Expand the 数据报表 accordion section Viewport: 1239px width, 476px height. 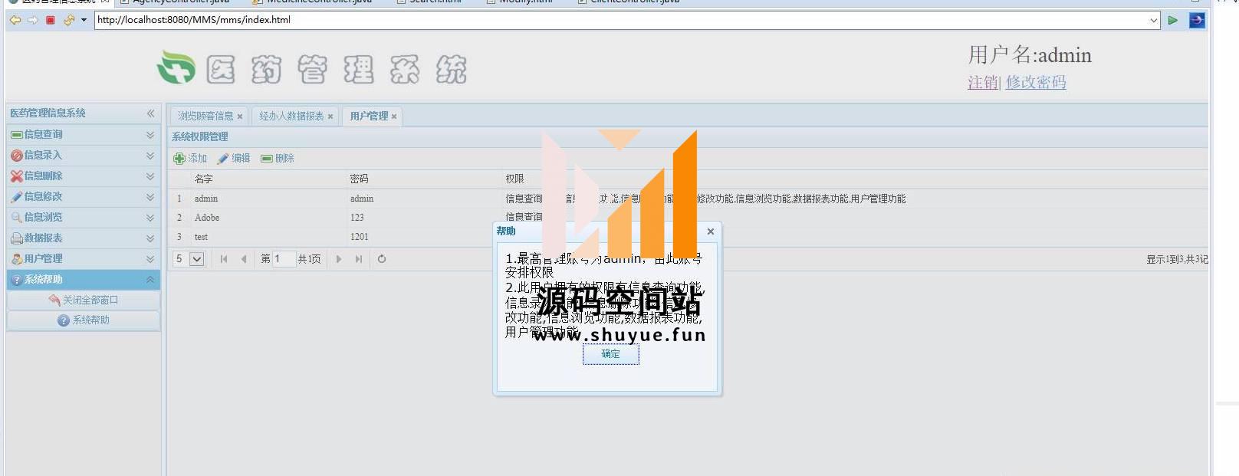point(150,238)
